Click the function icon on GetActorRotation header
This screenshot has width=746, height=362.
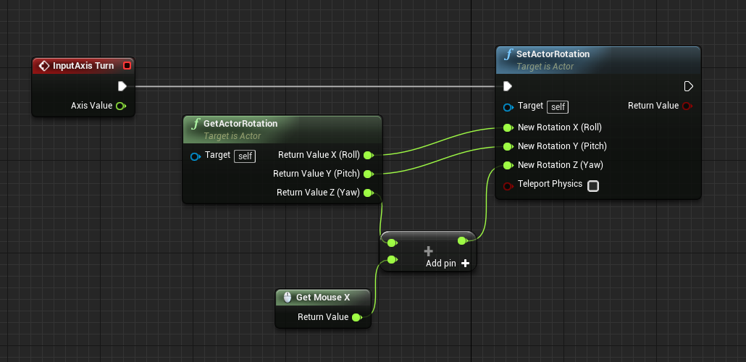click(196, 124)
